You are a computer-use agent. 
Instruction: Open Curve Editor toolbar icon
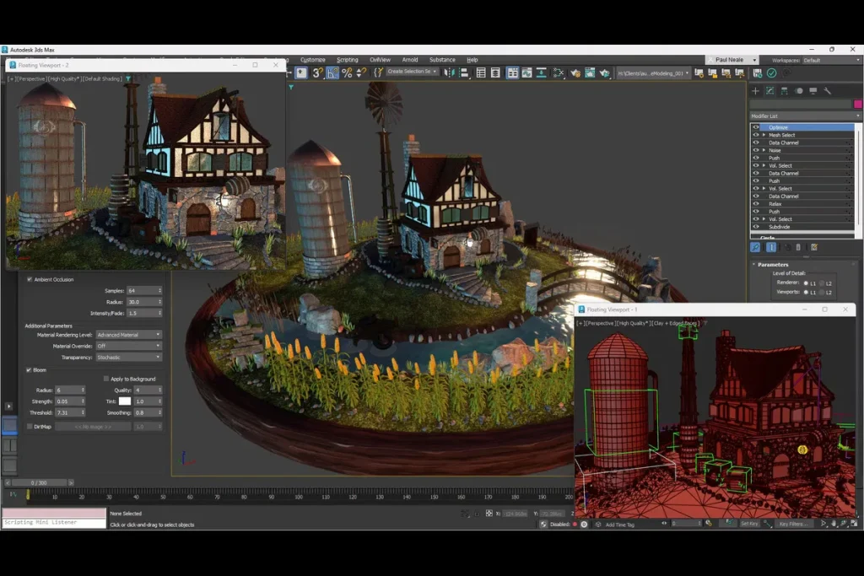[526, 73]
